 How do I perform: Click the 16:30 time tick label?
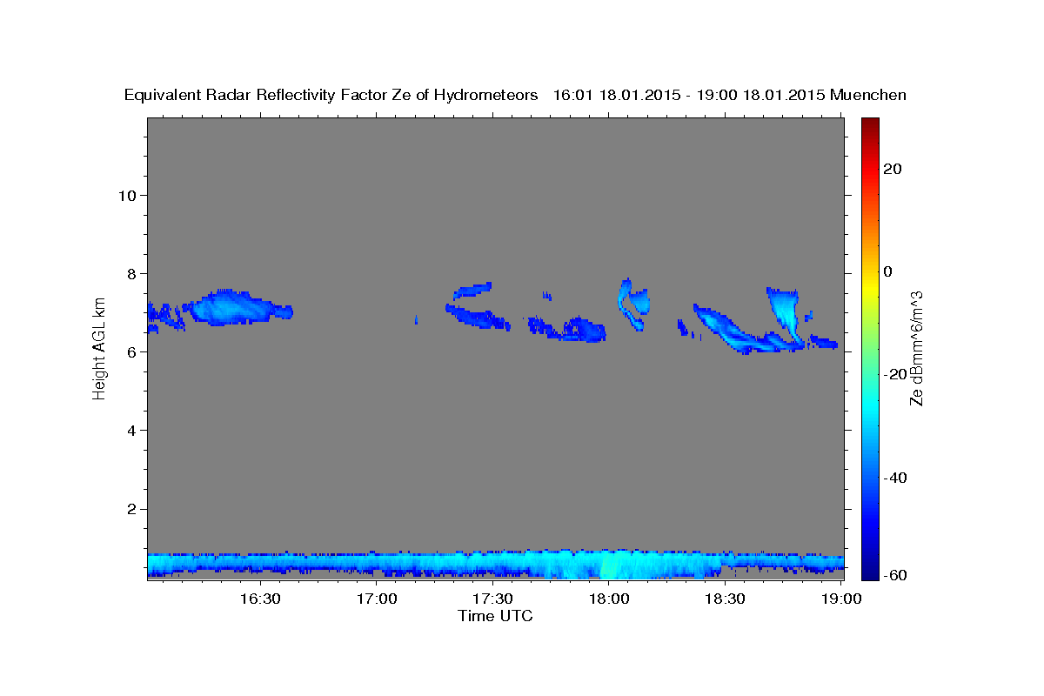260,599
